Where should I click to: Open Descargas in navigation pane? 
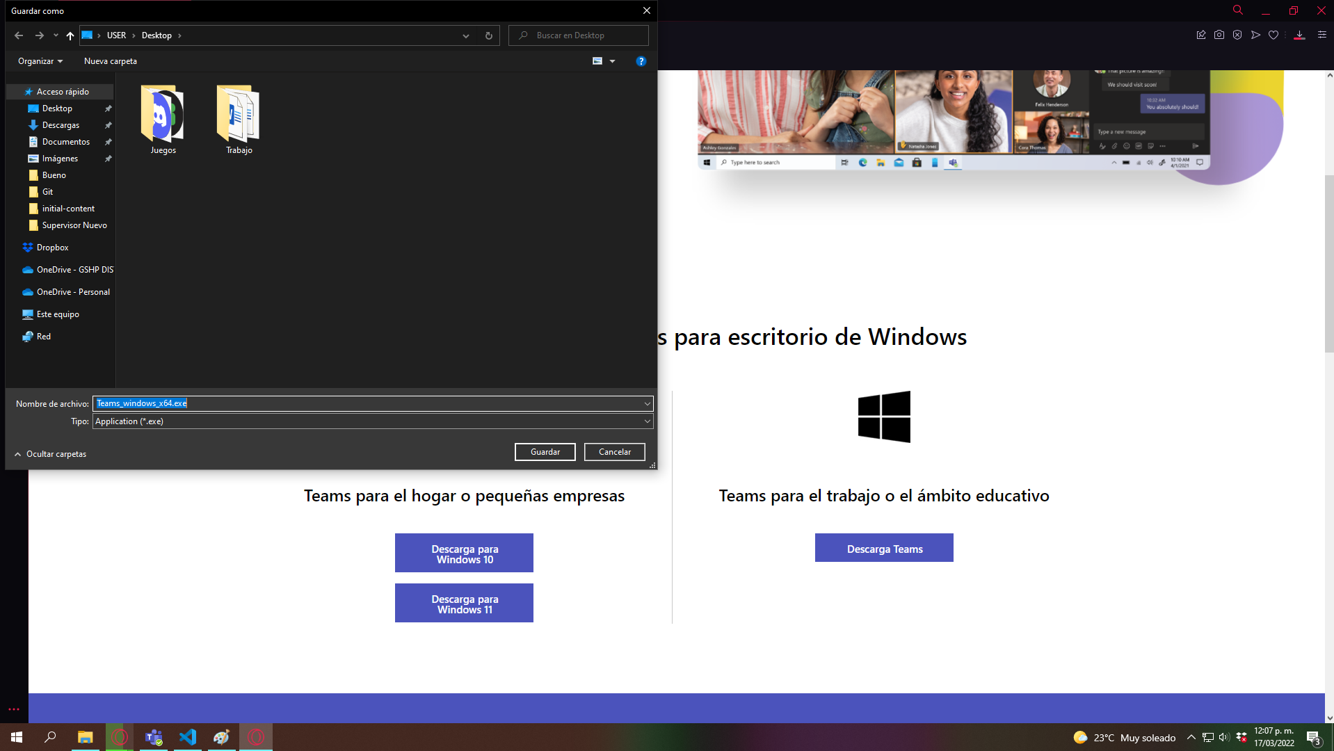click(59, 125)
